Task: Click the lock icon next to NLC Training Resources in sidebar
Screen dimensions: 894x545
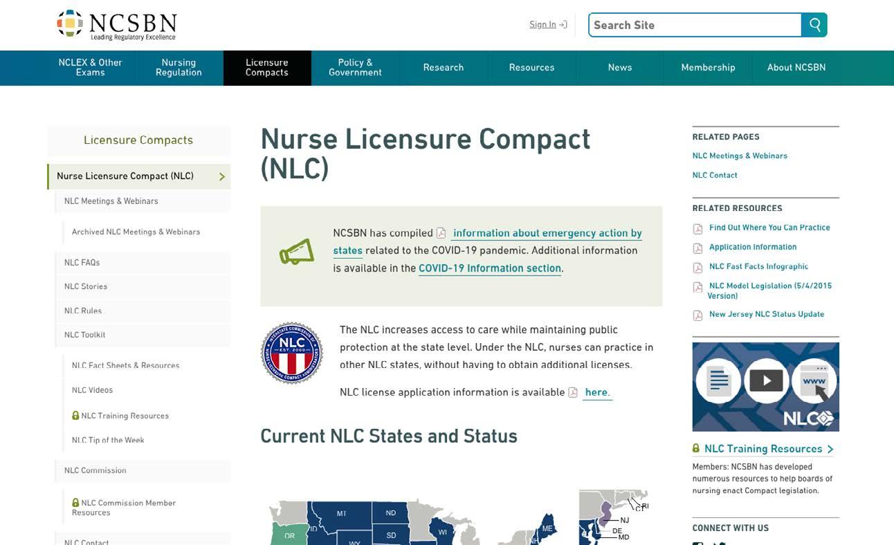Action: (x=75, y=416)
